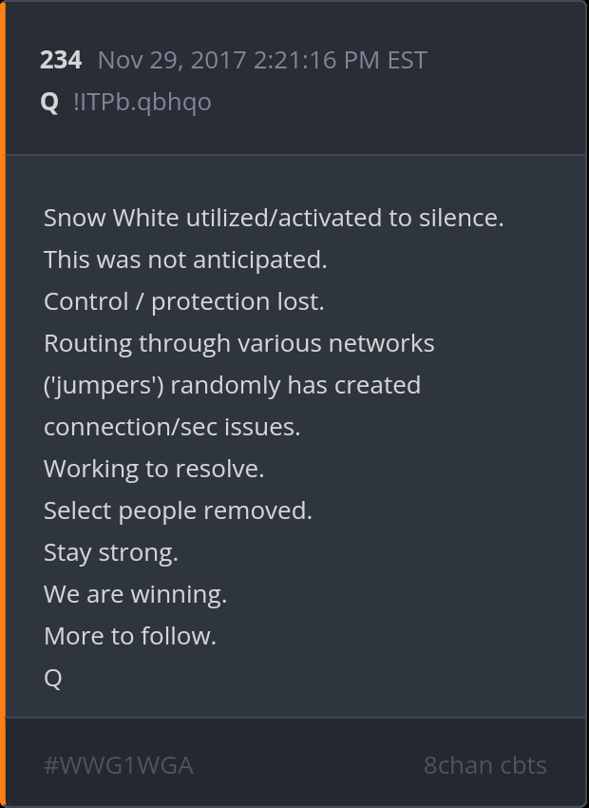Click the post number 234
589x808 pixels.
pos(61,60)
